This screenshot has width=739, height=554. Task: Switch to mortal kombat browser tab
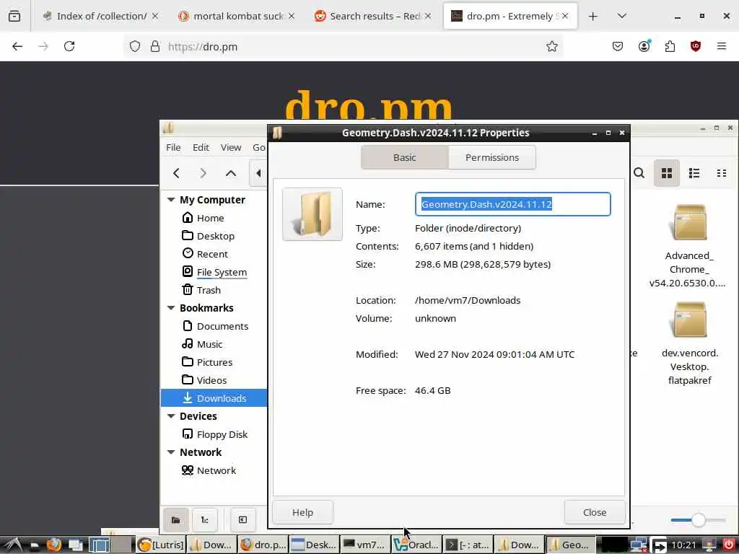[237, 16]
